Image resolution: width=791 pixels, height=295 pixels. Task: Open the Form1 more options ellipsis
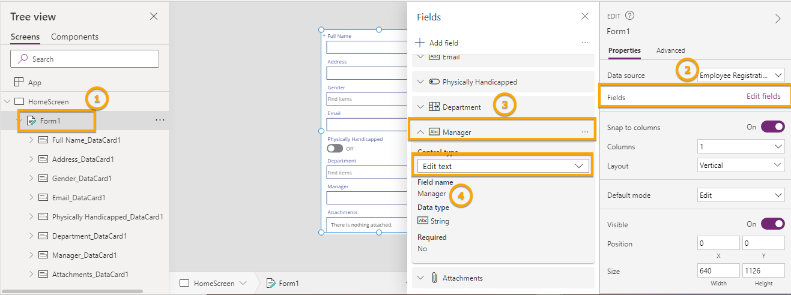160,121
